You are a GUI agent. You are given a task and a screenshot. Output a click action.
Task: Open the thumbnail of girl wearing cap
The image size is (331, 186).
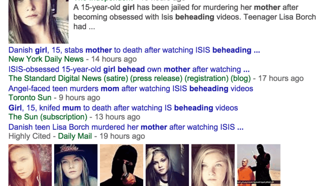tap(76, 165)
